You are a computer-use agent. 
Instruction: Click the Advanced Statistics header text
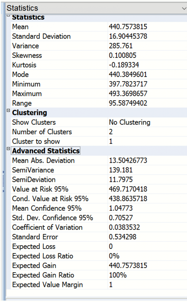pyautogui.click(x=46, y=151)
